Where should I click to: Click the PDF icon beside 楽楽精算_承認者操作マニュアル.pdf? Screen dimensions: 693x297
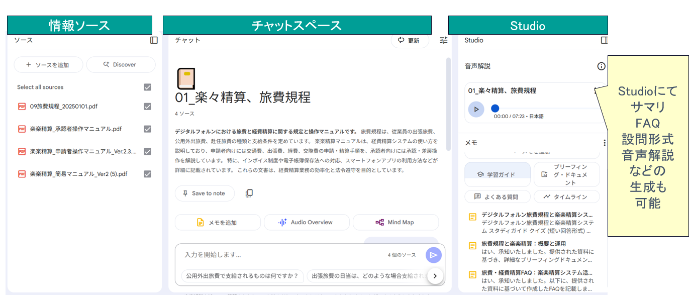22,129
